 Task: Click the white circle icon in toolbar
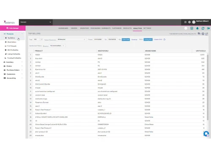186,28
